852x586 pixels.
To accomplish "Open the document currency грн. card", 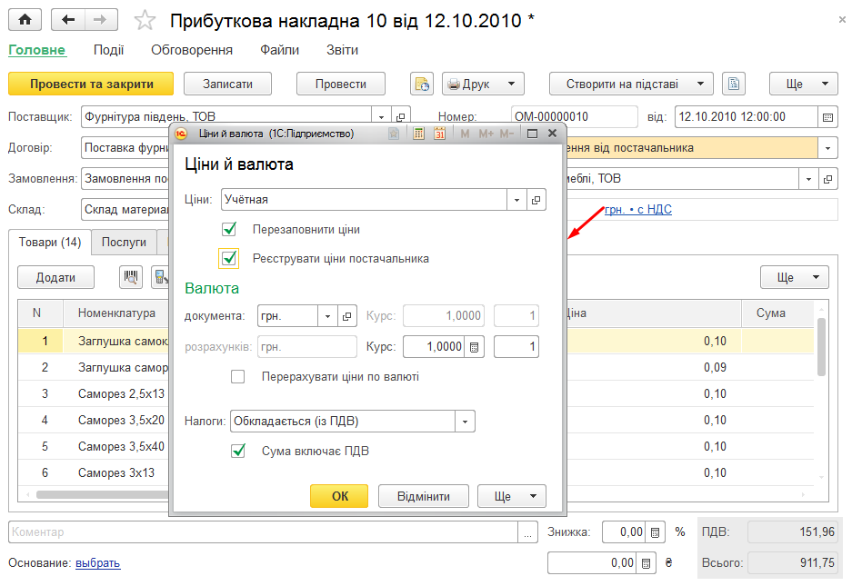I will coord(346,316).
